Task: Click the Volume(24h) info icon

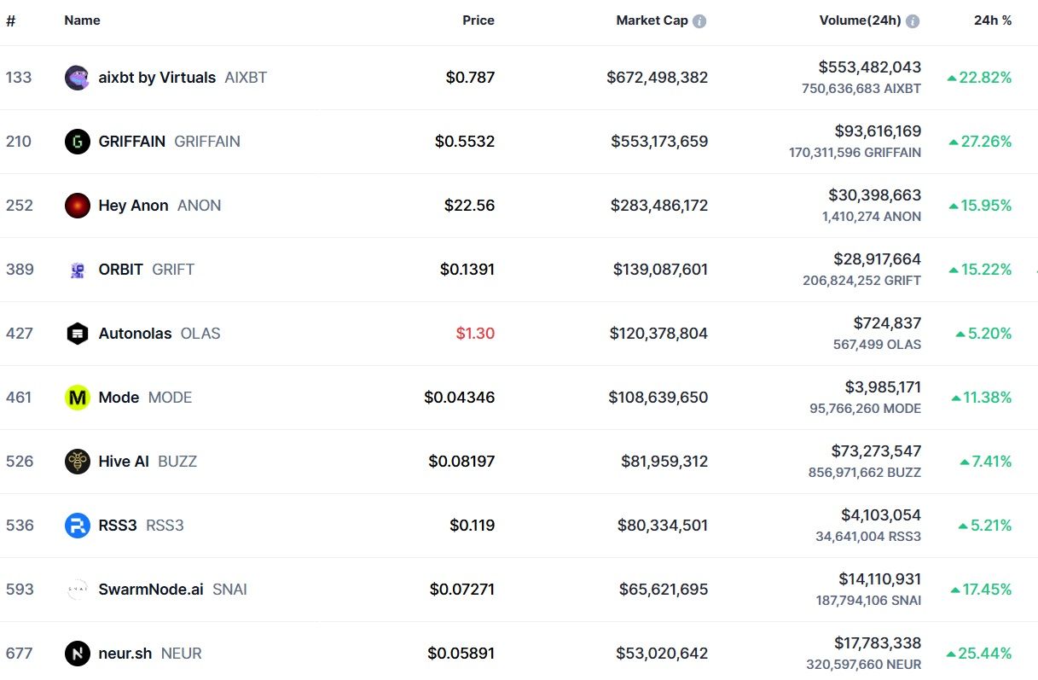Action: 913,21
